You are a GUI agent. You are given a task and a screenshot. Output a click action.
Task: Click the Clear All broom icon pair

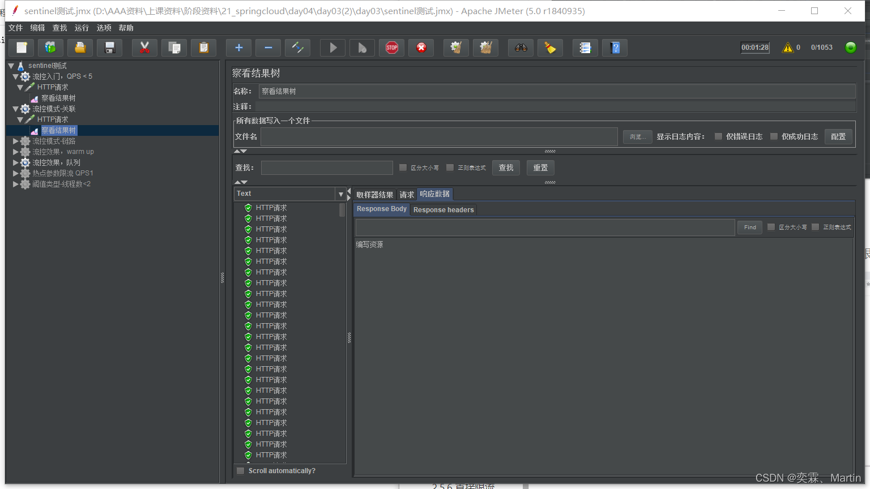pos(485,48)
